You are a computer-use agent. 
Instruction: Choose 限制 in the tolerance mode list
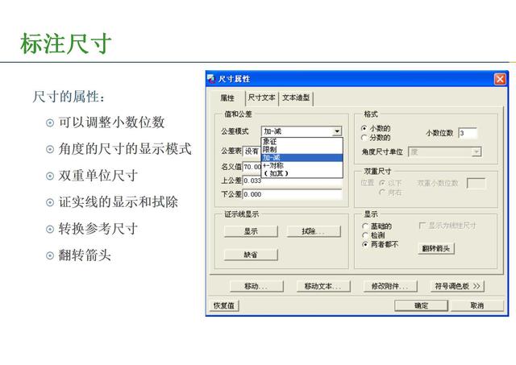click(302, 150)
